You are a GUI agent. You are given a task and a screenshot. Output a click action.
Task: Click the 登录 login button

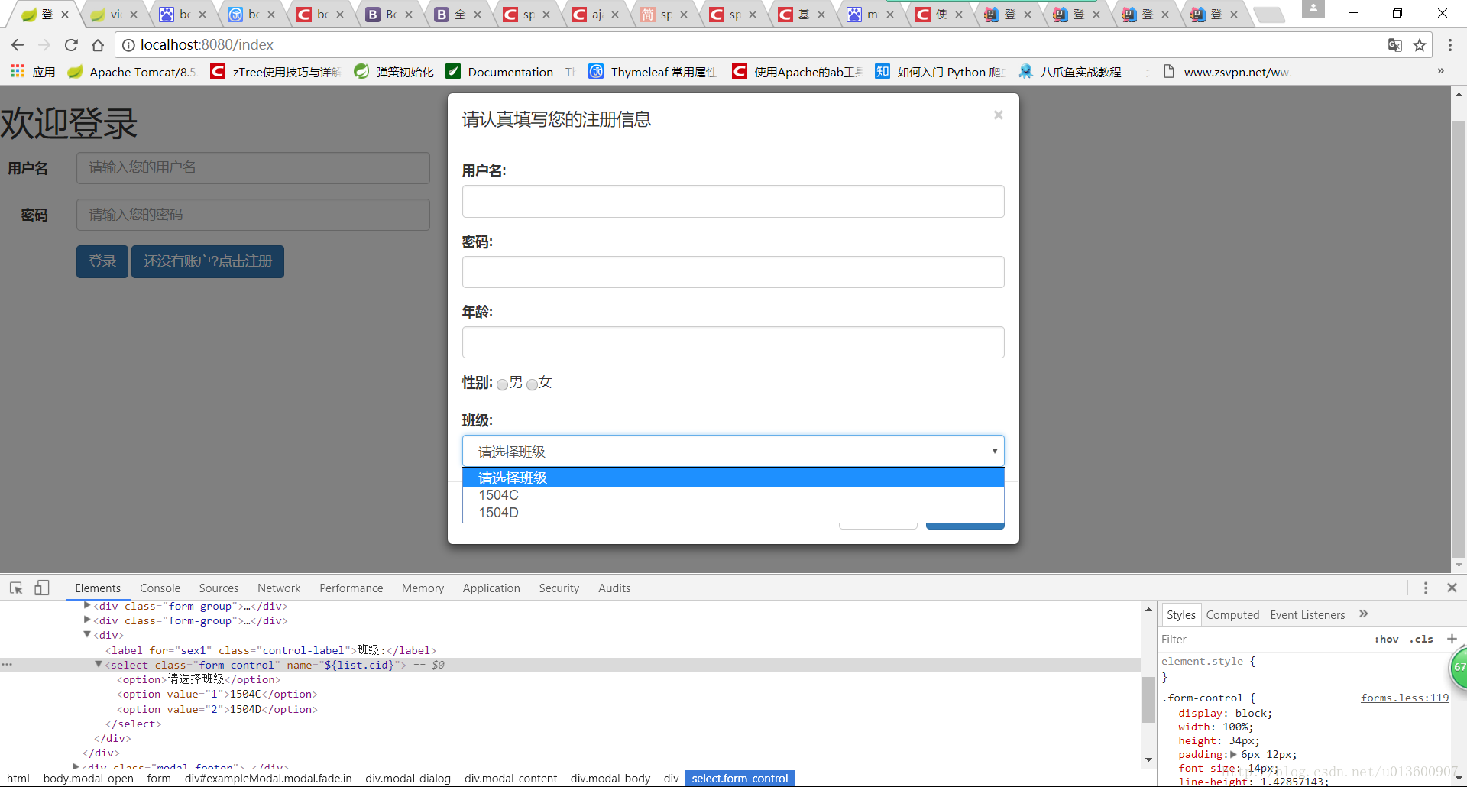(102, 261)
